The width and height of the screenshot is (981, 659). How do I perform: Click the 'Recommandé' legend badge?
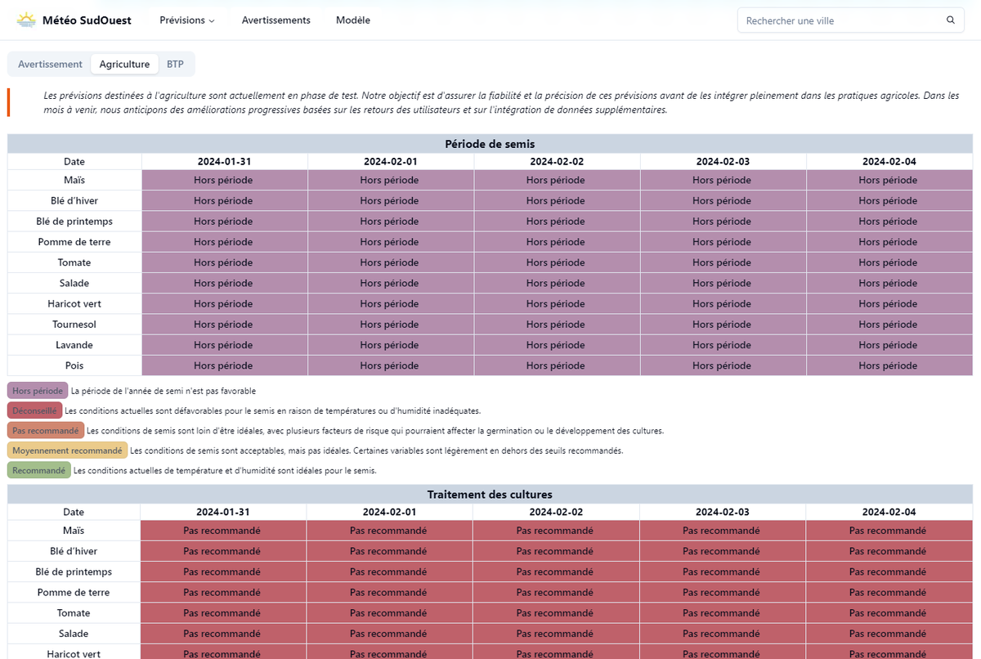tap(38, 469)
